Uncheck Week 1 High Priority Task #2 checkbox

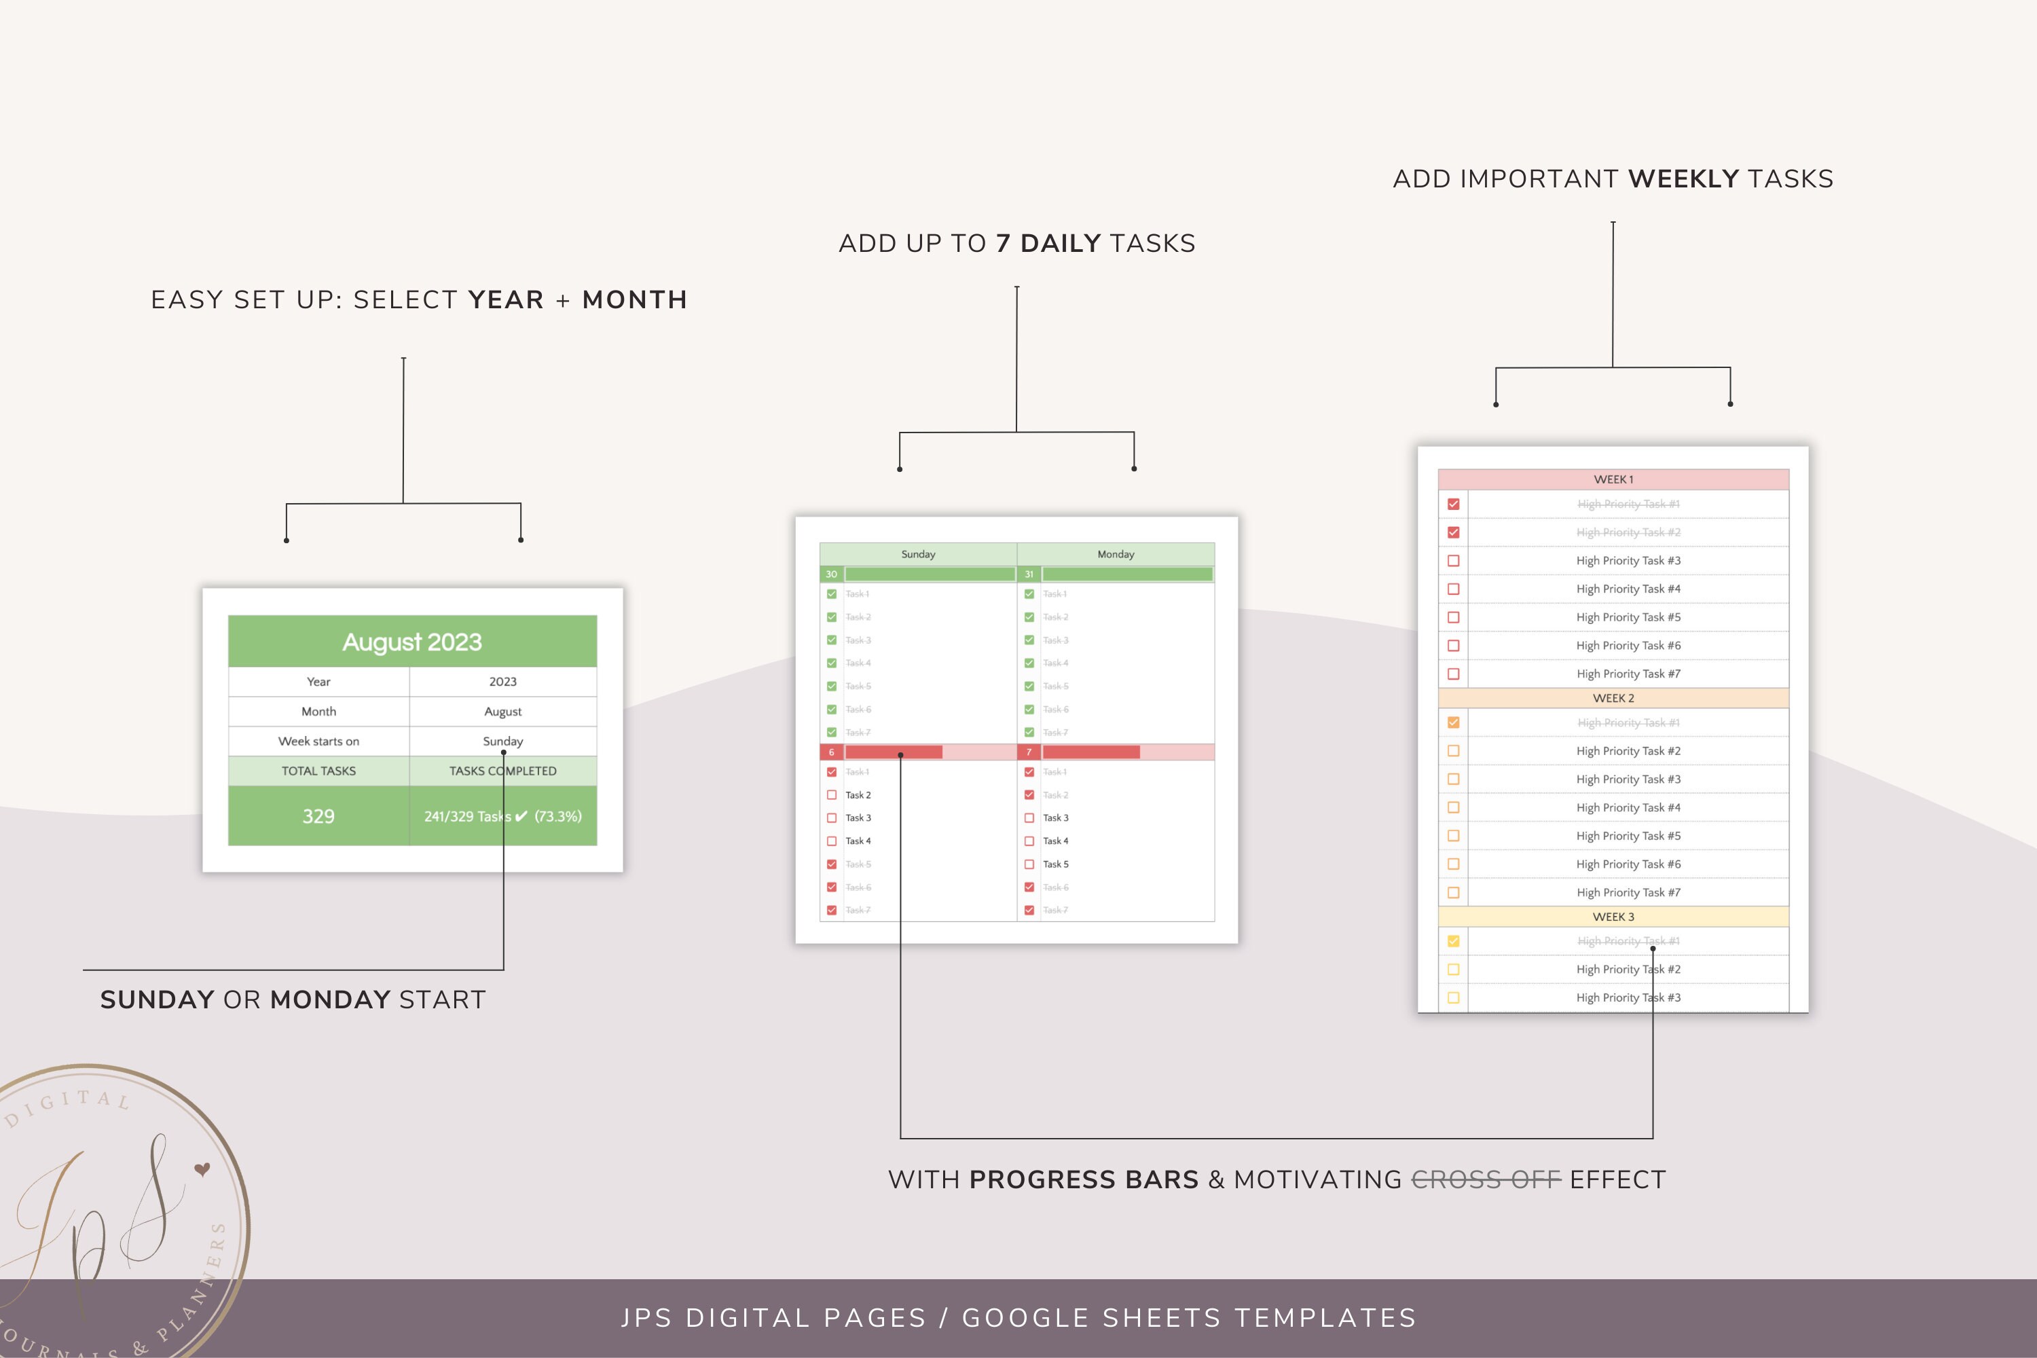point(1453,532)
